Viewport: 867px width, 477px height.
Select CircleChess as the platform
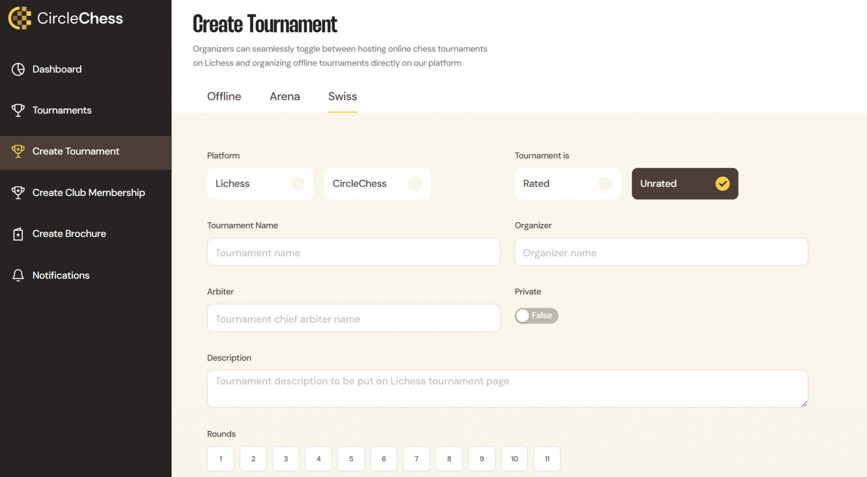click(377, 184)
